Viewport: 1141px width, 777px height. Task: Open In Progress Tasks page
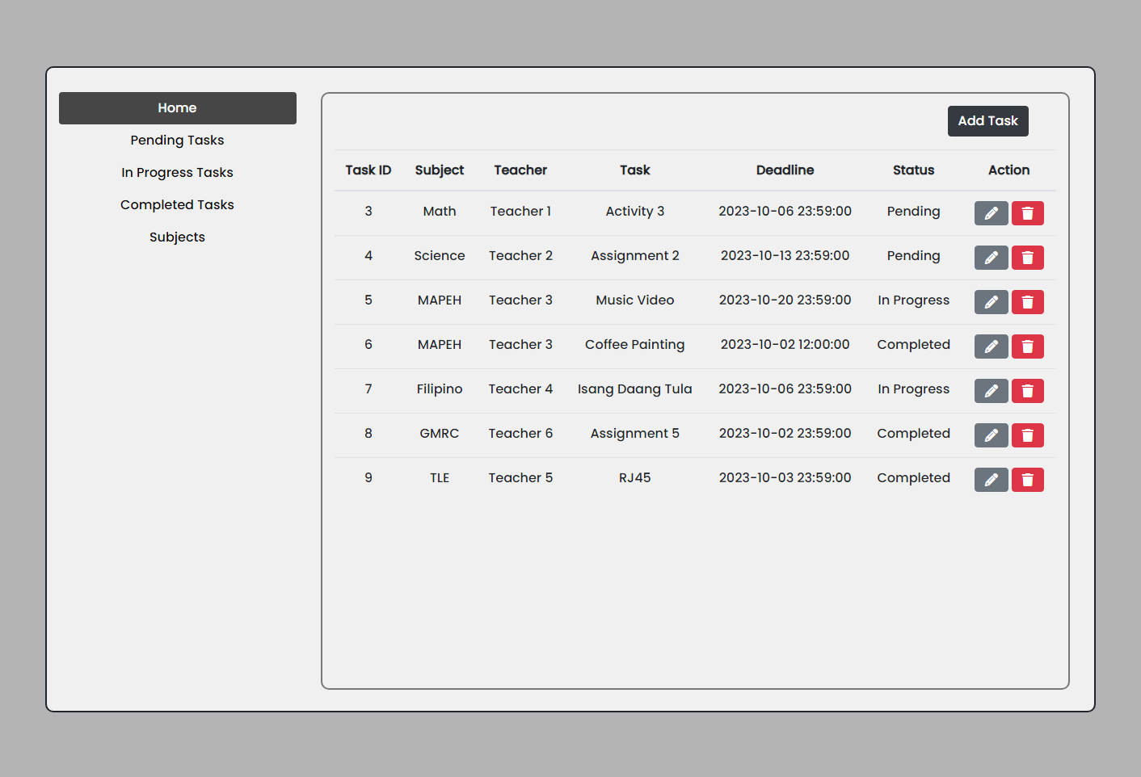pyautogui.click(x=177, y=173)
